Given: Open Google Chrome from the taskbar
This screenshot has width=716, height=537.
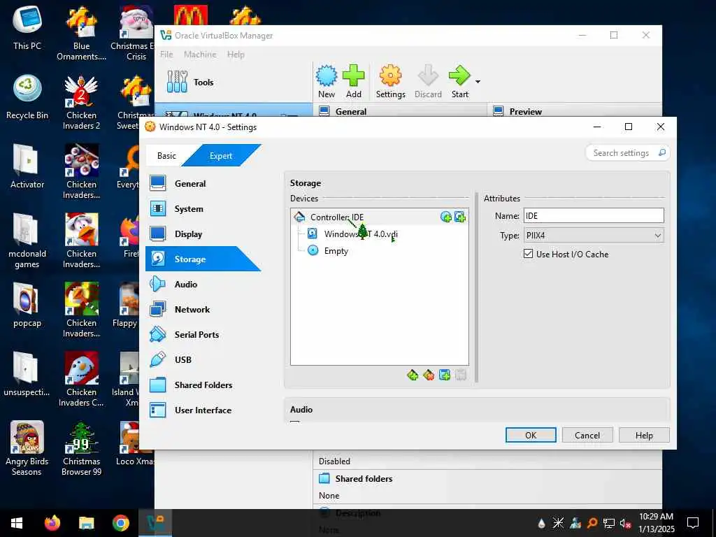Looking at the screenshot, I should point(120,523).
